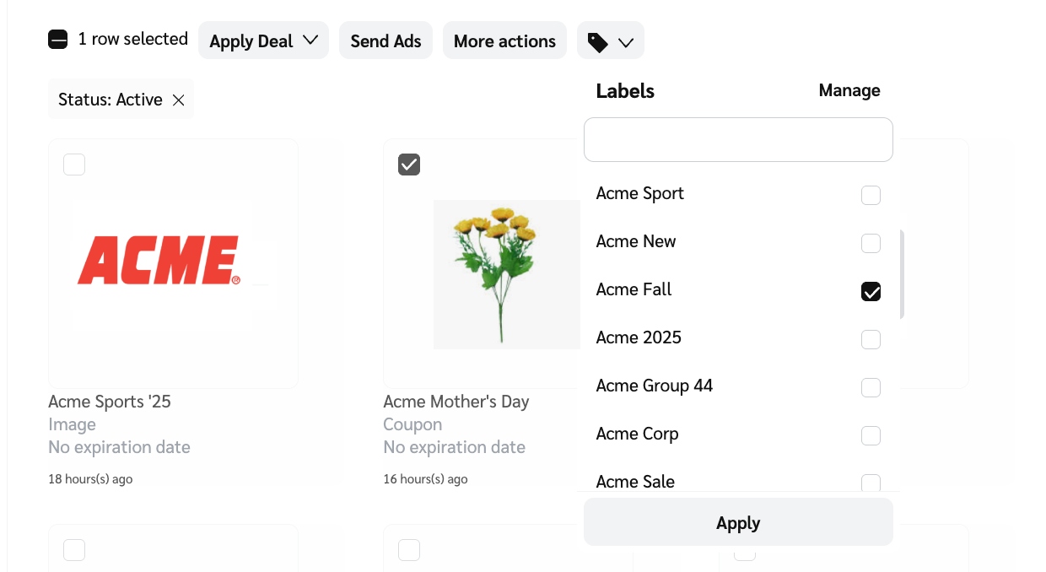Screen dimensions: 1046x572
Task: Select the Acme Sports '25 card checkbox
Action: [74, 165]
